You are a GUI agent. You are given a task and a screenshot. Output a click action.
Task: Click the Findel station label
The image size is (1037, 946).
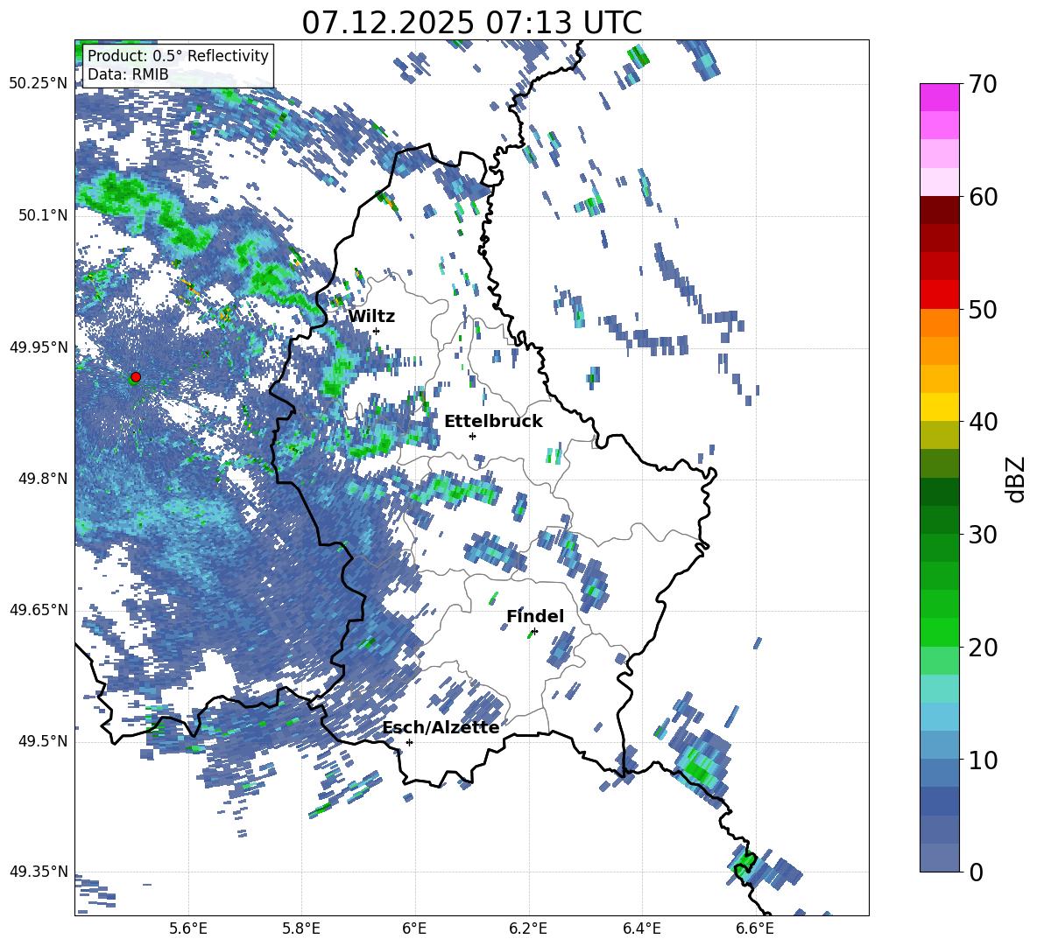[x=535, y=616]
